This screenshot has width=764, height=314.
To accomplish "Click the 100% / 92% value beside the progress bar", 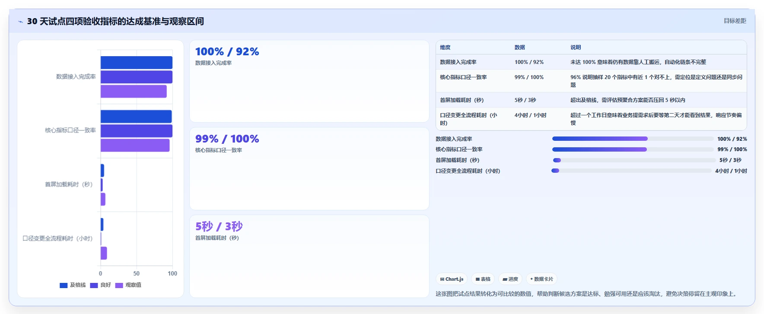I will (732, 139).
